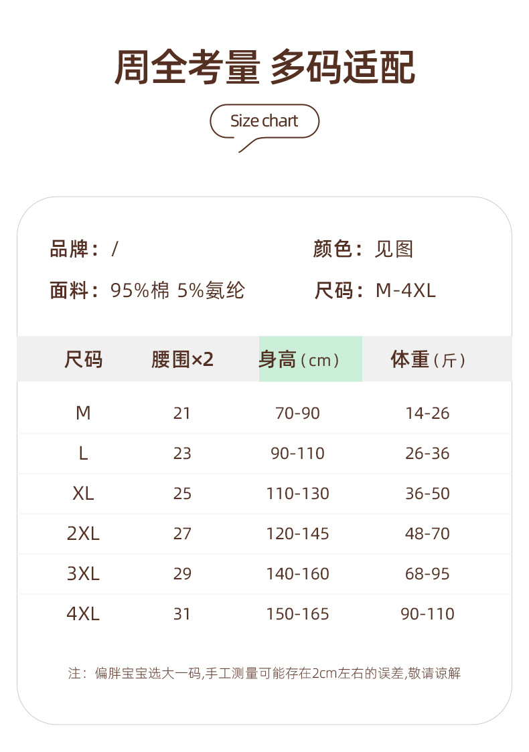Click the 70-90 height cell

[297, 413]
